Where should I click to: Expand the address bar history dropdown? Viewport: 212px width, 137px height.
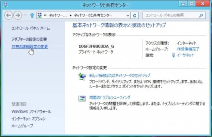click(128, 15)
